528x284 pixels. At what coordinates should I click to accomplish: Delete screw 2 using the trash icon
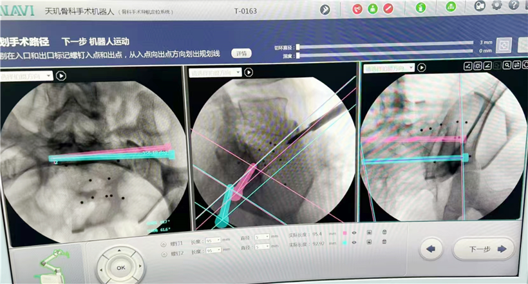(384, 242)
